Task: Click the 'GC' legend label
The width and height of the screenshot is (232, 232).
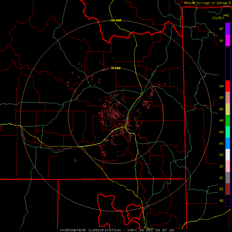Action: pyautogui.click(x=221, y=178)
